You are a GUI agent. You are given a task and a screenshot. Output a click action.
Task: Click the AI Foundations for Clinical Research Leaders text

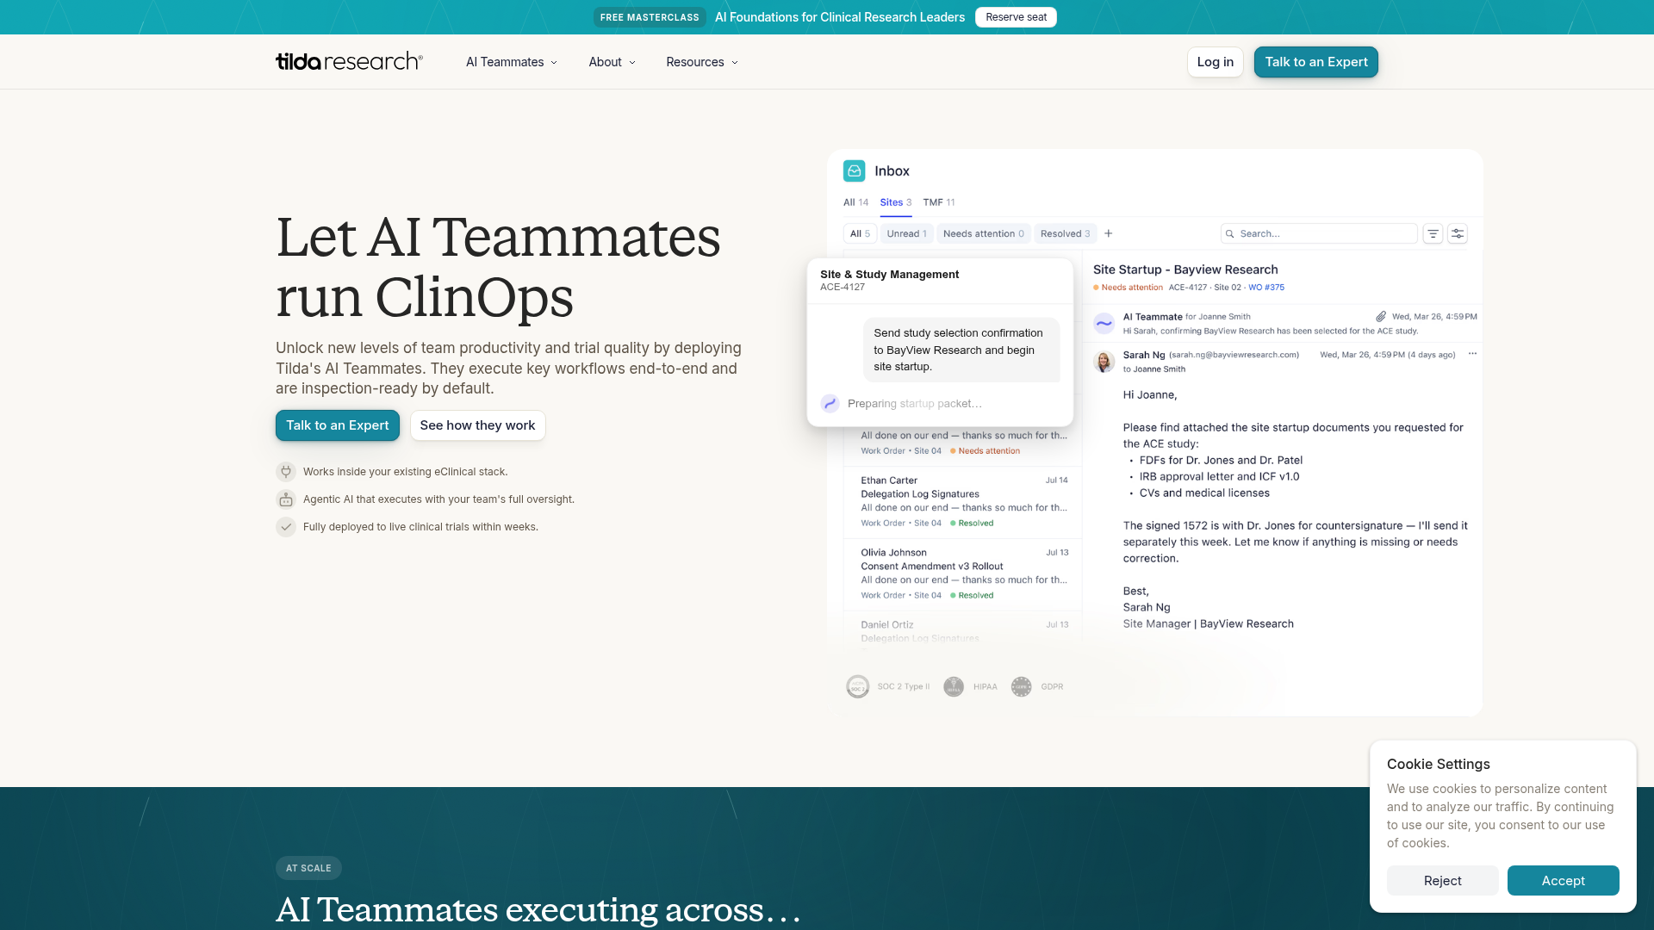click(840, 17)
